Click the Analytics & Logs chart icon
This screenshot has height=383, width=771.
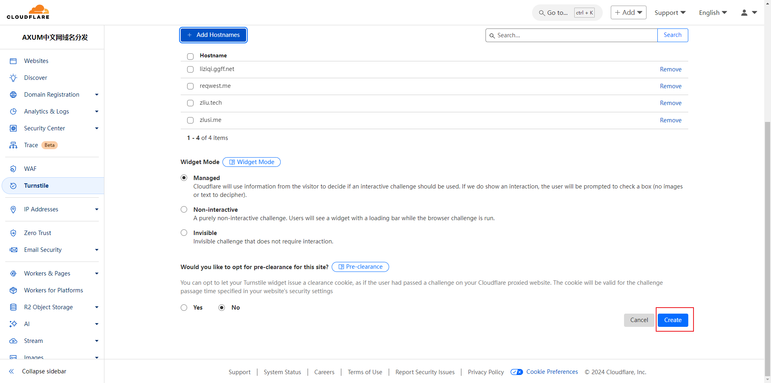[x=13, y=111]
